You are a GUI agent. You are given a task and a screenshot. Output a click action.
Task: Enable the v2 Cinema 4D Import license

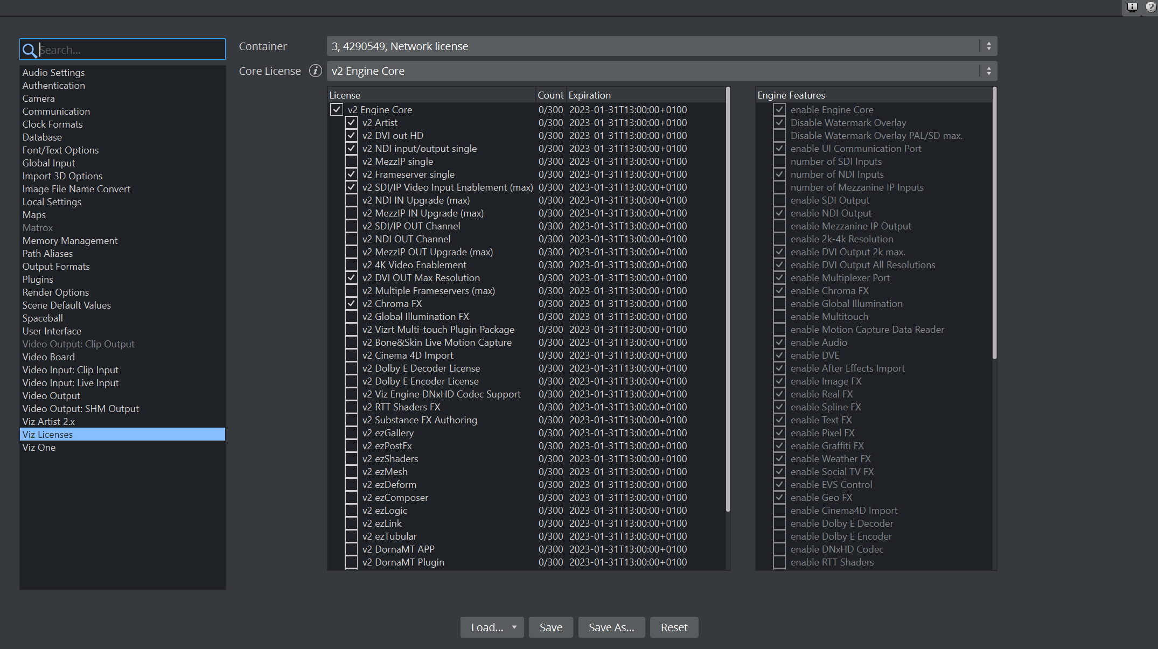point(351,355)
